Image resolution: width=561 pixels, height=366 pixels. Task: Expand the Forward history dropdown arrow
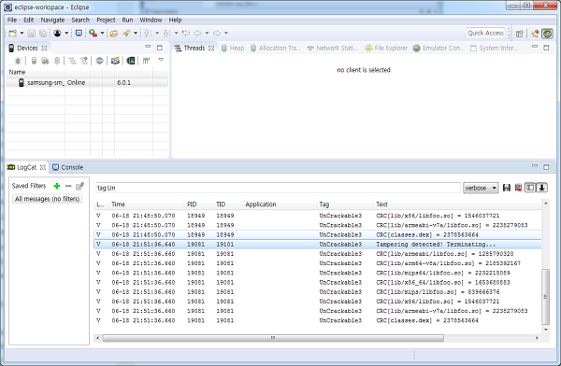click(226, 34)
